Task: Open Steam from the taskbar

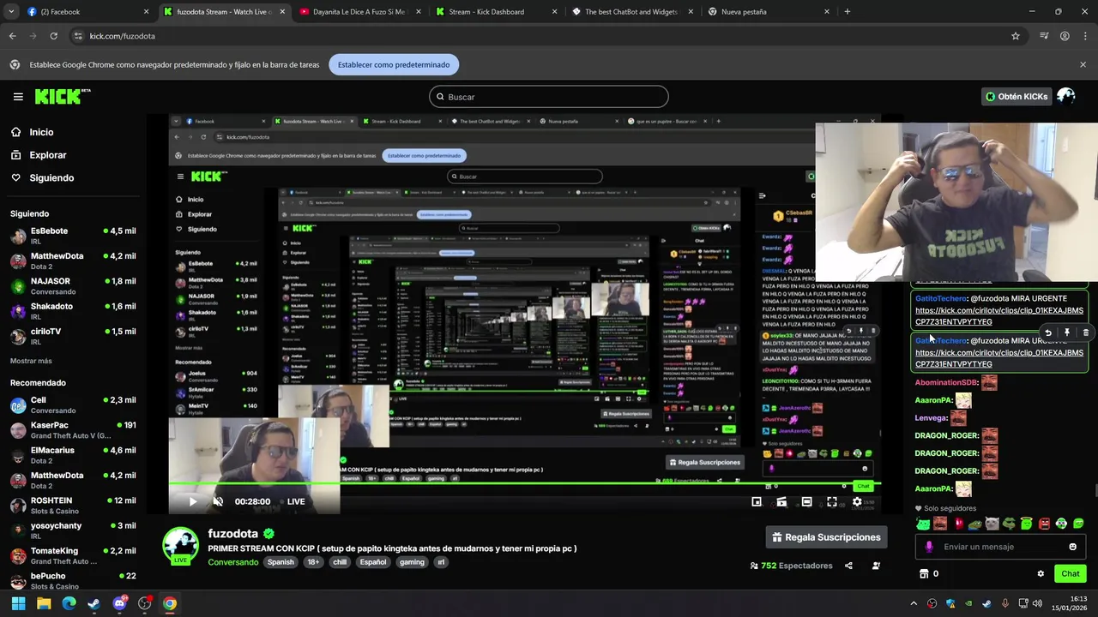Action: coord(94,603)
